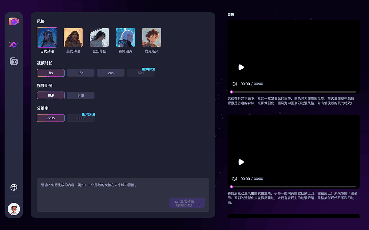369x230 pixels.
Task: Mute the second inspiration video's volume icon
Action: click(234, 178)
